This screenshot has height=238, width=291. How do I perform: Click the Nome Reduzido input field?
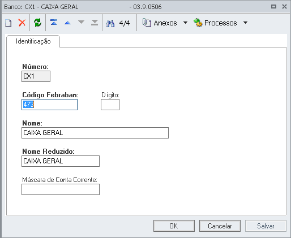[61, 161]
